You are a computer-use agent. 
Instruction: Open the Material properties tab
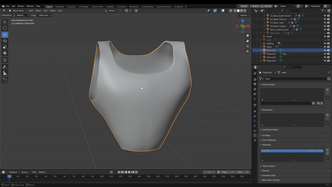coord(255,140)
